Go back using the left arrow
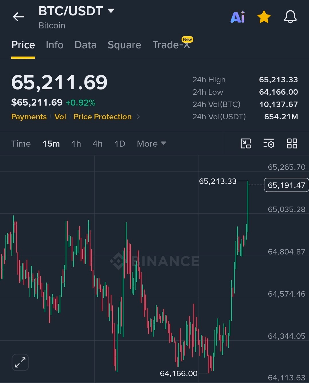309x383 pixels. [19, 17]
